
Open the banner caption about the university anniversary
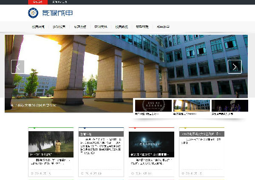[x=33, y=104]
